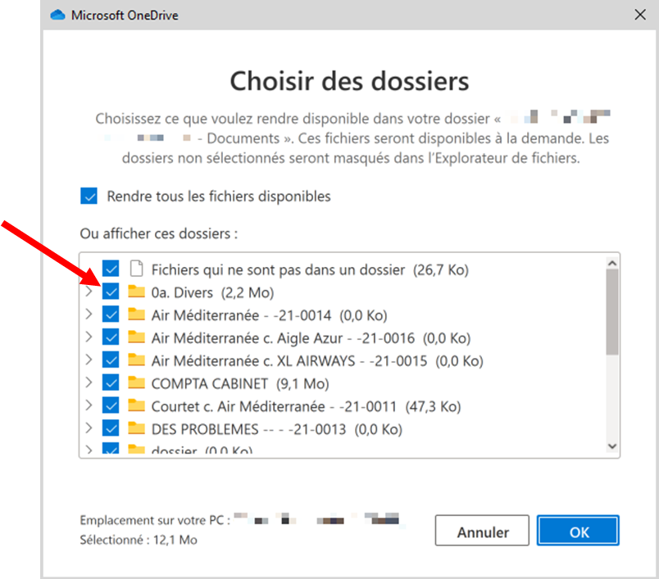Uncheck the Aigle Azur -21-0016 checkbox
The image size is (659, 579).
point(111,337)
